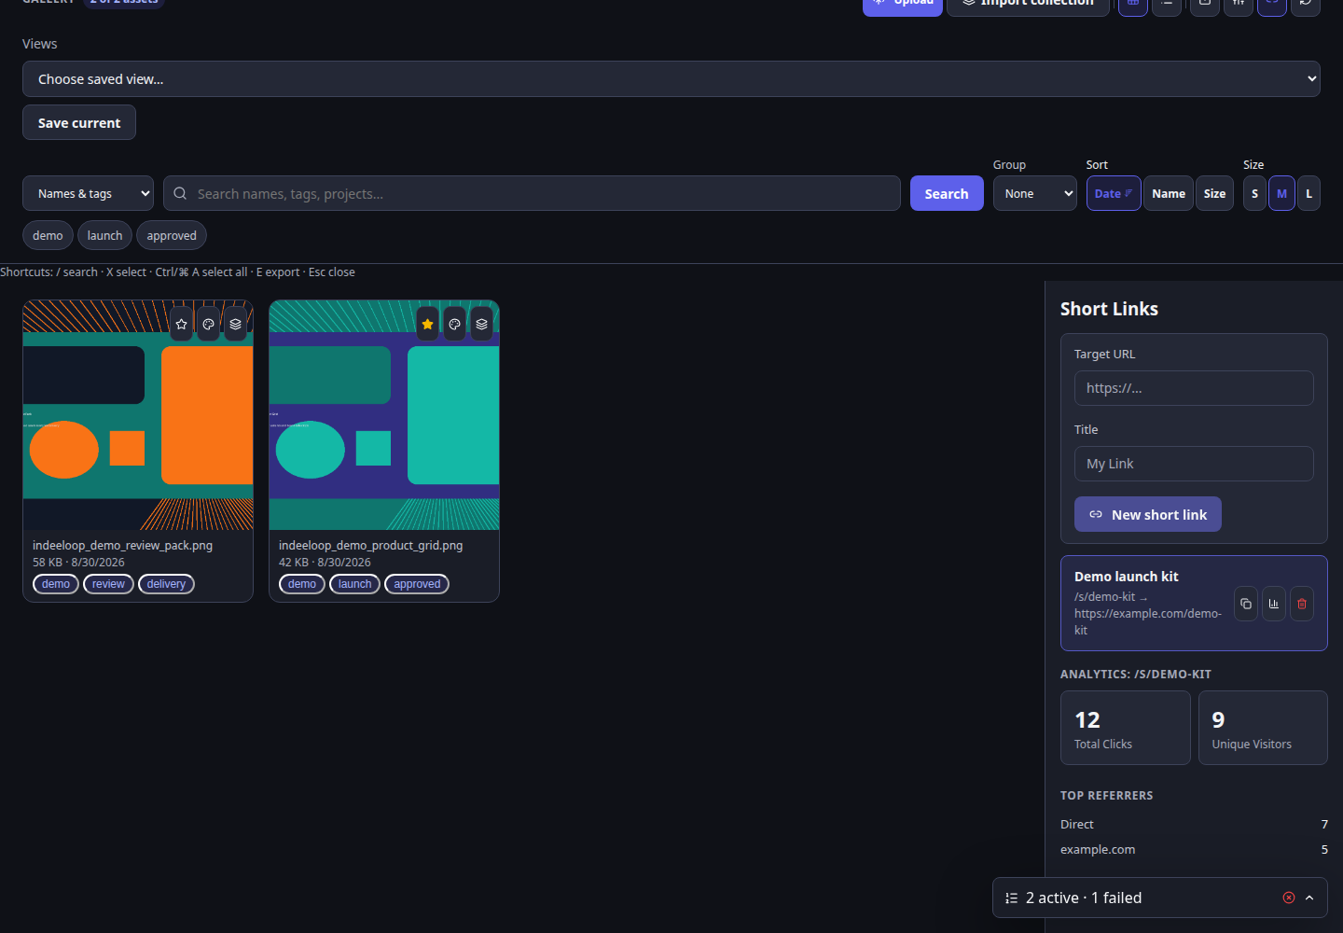The height and width of the screenshot is (933, 1343).
Task: Expand the jobs panel chevron
Action: pos(1309,898)
